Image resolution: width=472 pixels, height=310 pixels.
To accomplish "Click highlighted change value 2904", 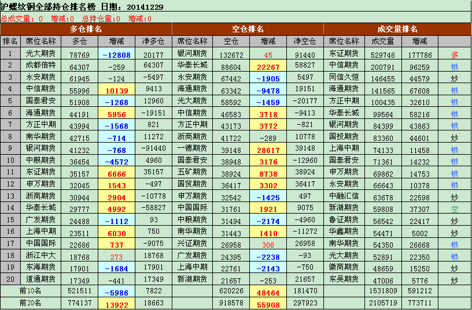I will [116, 197].
